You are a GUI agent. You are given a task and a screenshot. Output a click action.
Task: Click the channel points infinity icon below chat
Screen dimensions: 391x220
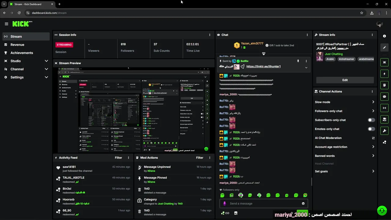(x=225, y=213)
